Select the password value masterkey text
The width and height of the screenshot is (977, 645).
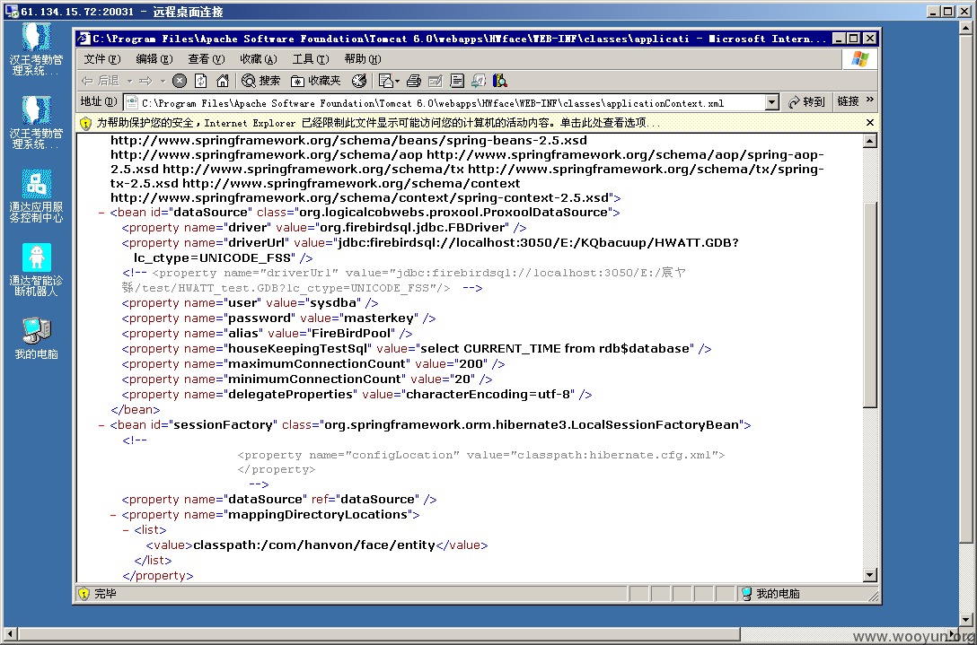(x=378, y=318)
